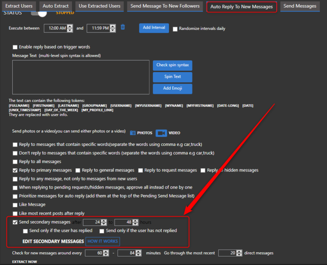Check Like most recent posts after reply

tap(15, 214)
